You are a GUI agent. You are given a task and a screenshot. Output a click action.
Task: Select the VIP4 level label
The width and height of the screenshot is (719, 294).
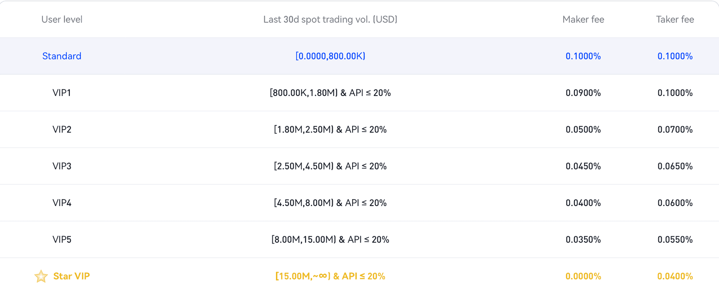(x=62, y=203)
